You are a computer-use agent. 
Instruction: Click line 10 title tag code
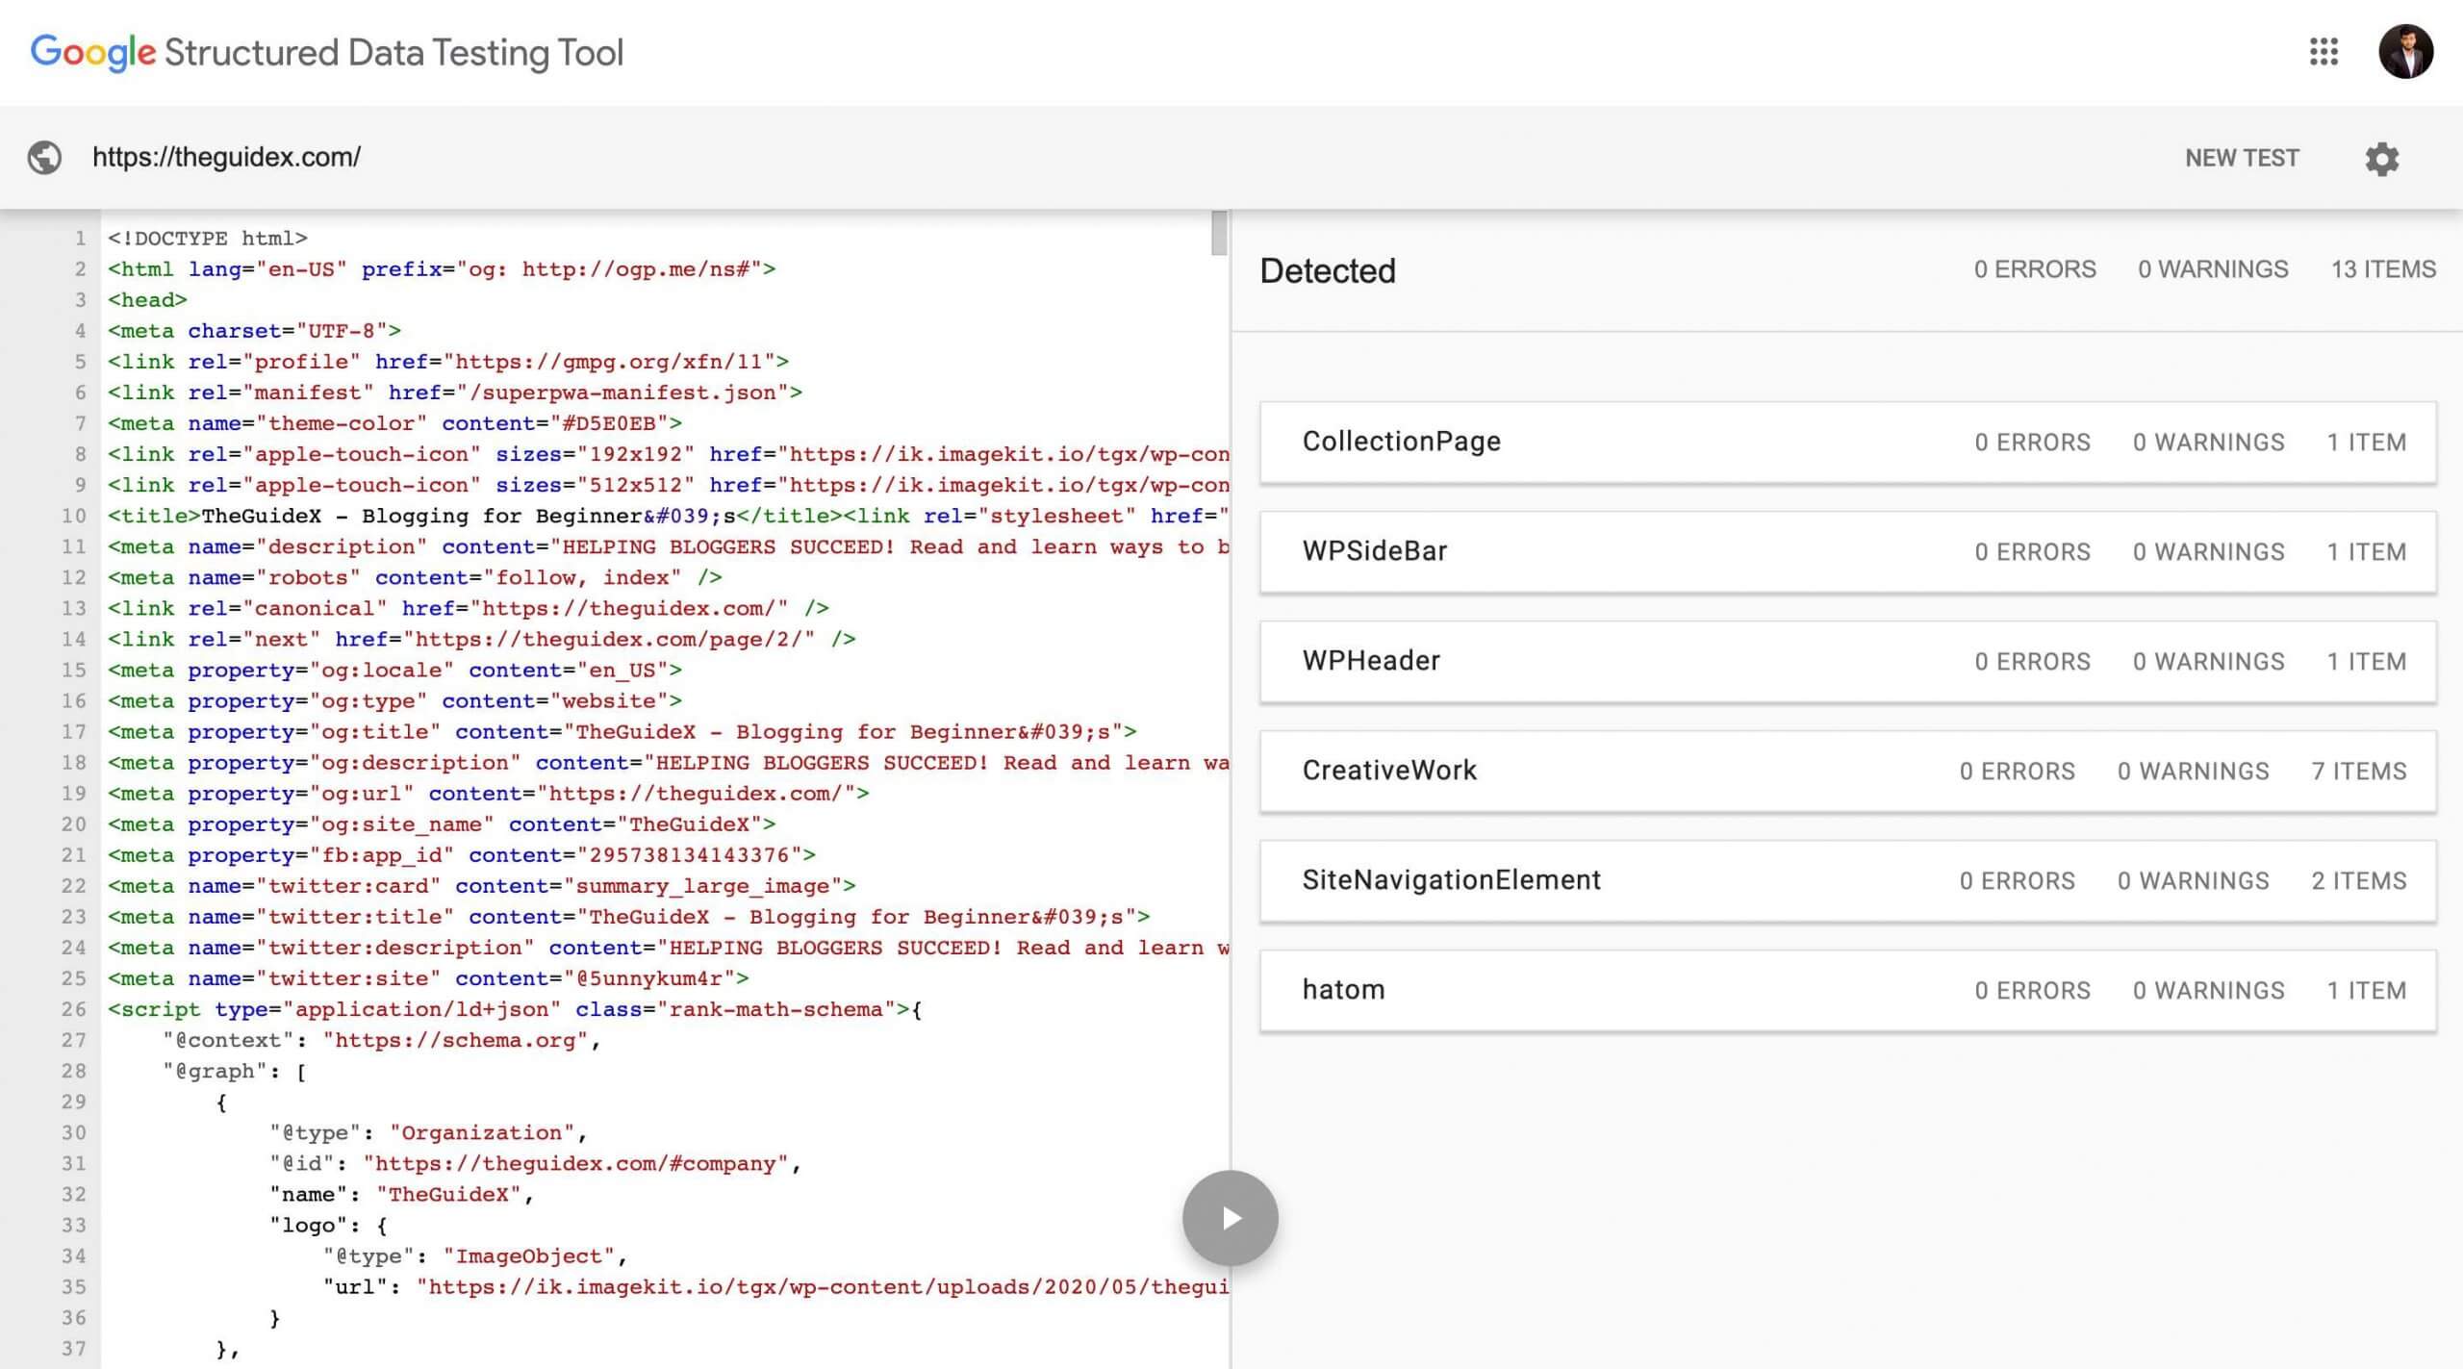(669, 515)
